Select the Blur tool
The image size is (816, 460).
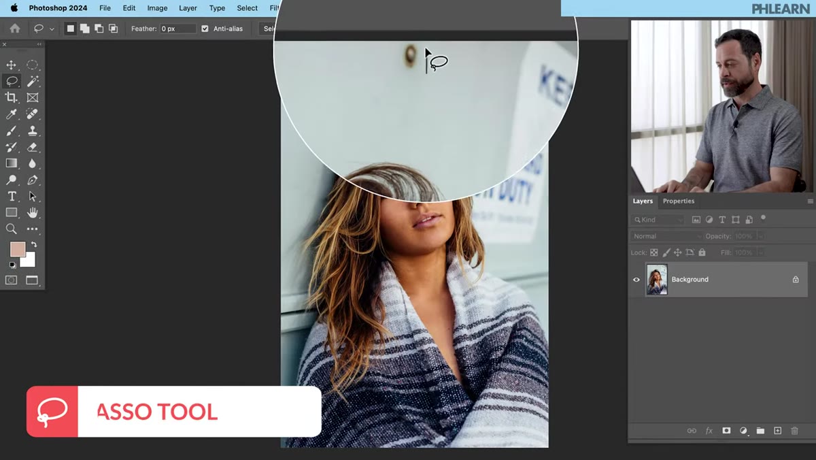pyautogui.click(x=32, y=163)
